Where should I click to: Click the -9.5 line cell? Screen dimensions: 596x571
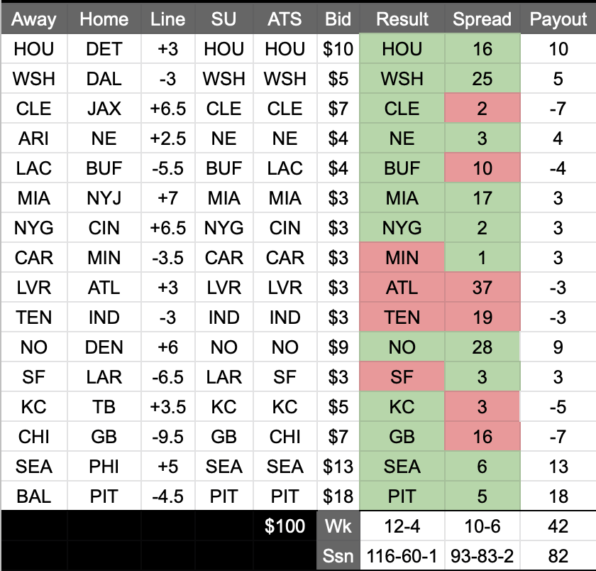click(167, 435)
